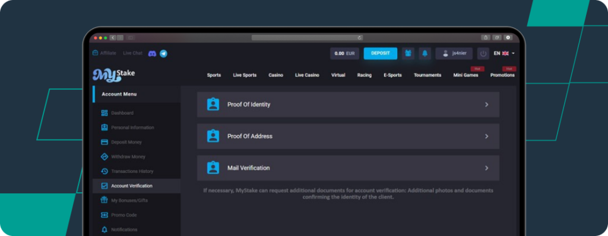608x236 pixels.
Task: Click the Personal Information sidebar icon
Action: pos(104,127)
